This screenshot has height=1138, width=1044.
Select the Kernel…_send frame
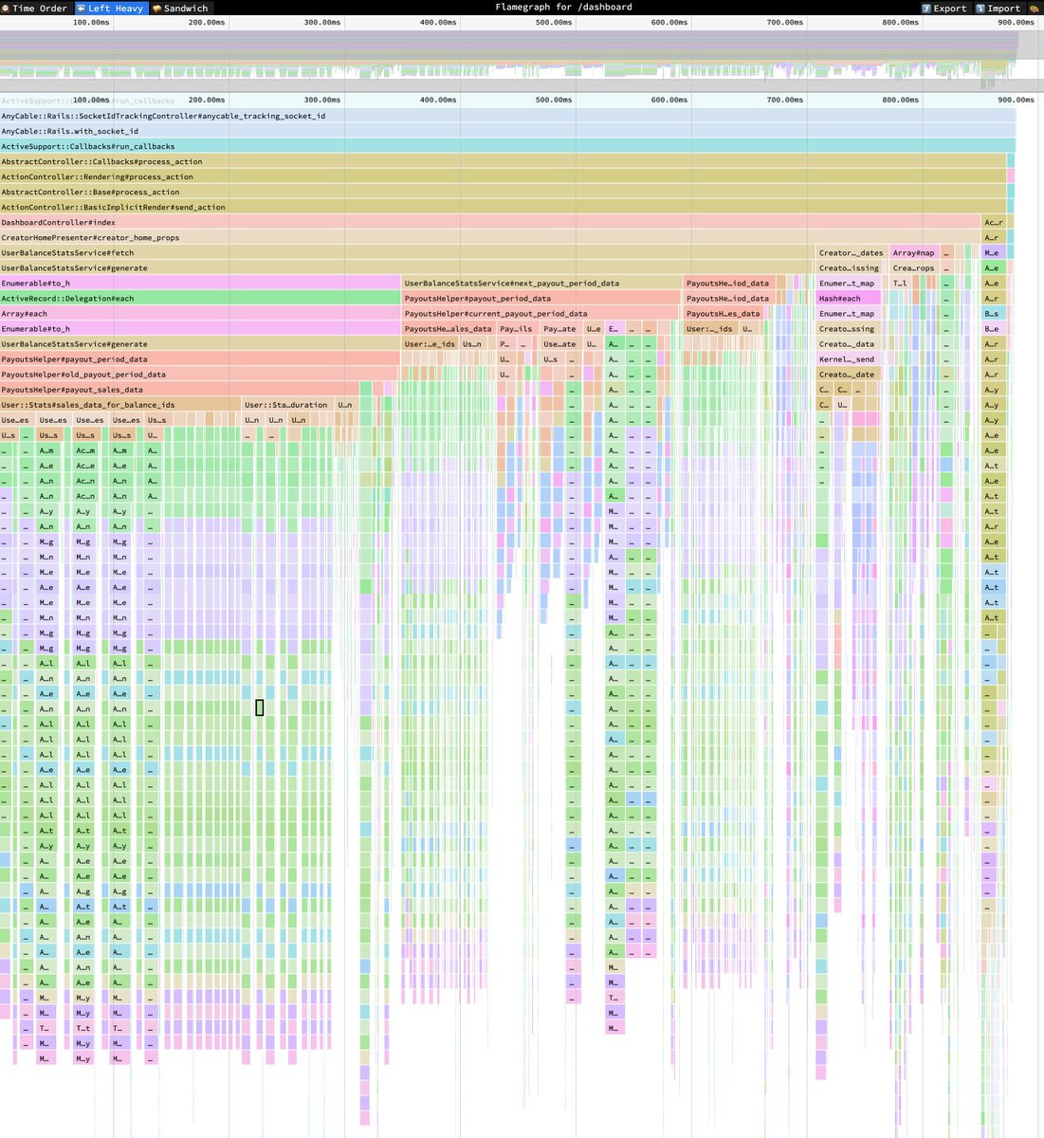click(x=849, y=358)
